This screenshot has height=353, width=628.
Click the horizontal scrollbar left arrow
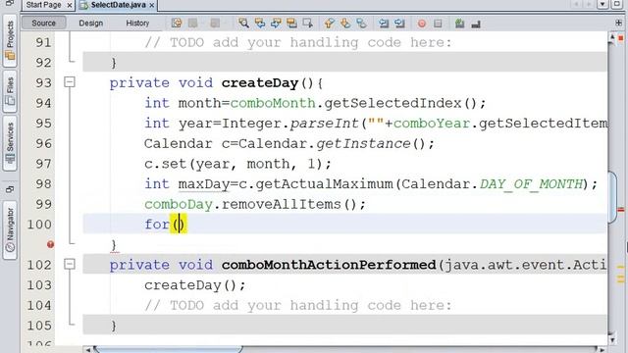[88, 349]
